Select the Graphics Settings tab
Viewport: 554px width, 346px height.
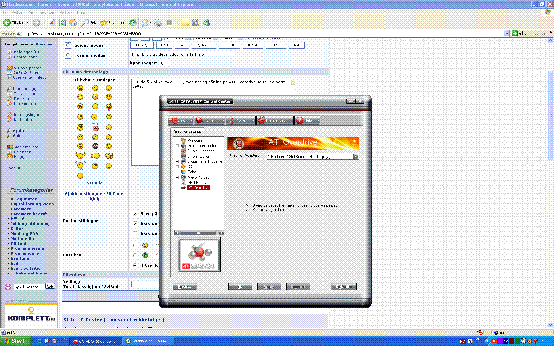point(187,131)
